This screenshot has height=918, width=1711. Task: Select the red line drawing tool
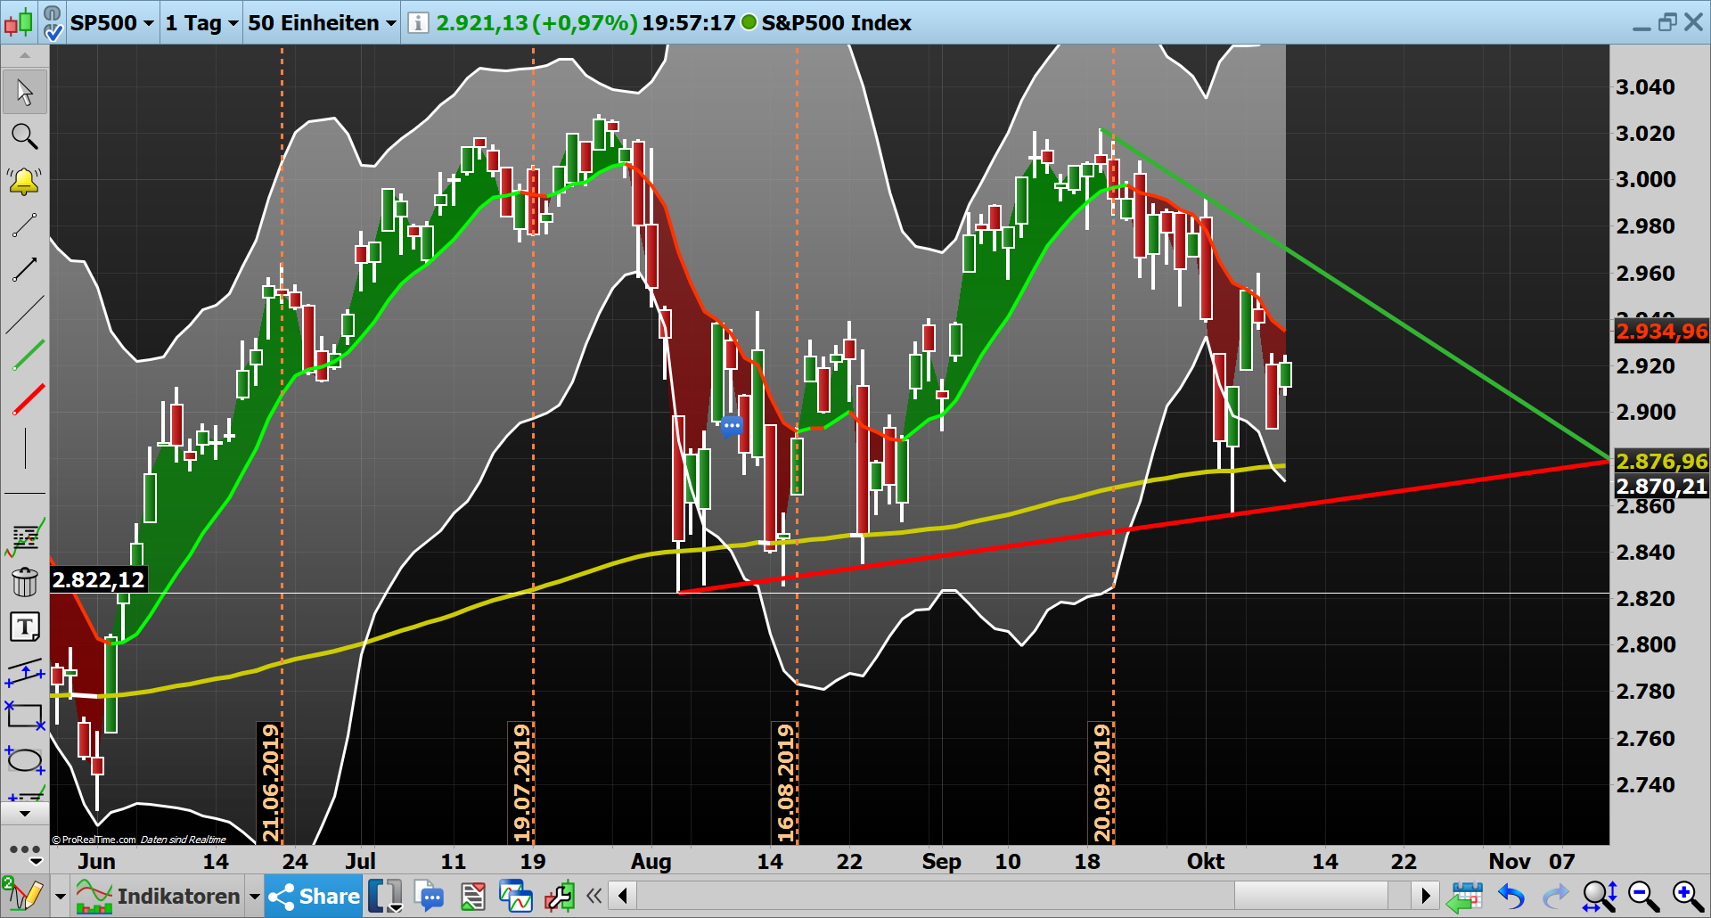(x=28, y=399)
